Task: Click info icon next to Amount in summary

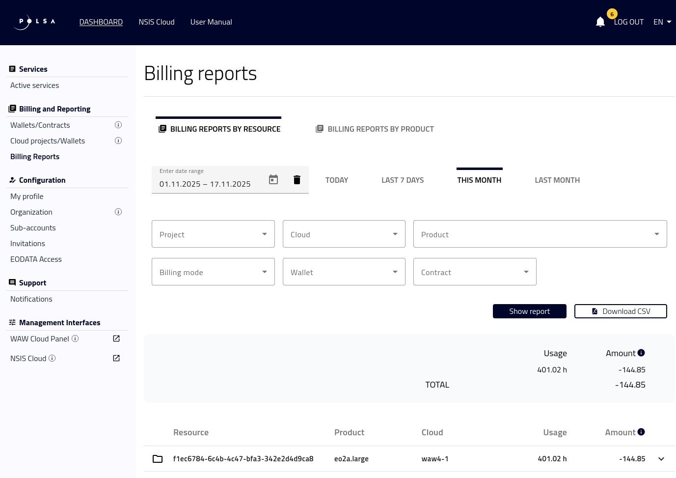Action: coord(641,353)
